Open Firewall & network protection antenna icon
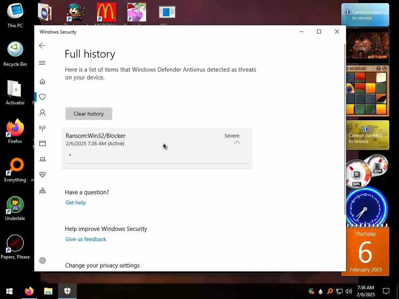The height and width of the screenshot is (299, 399). [42, 128]
